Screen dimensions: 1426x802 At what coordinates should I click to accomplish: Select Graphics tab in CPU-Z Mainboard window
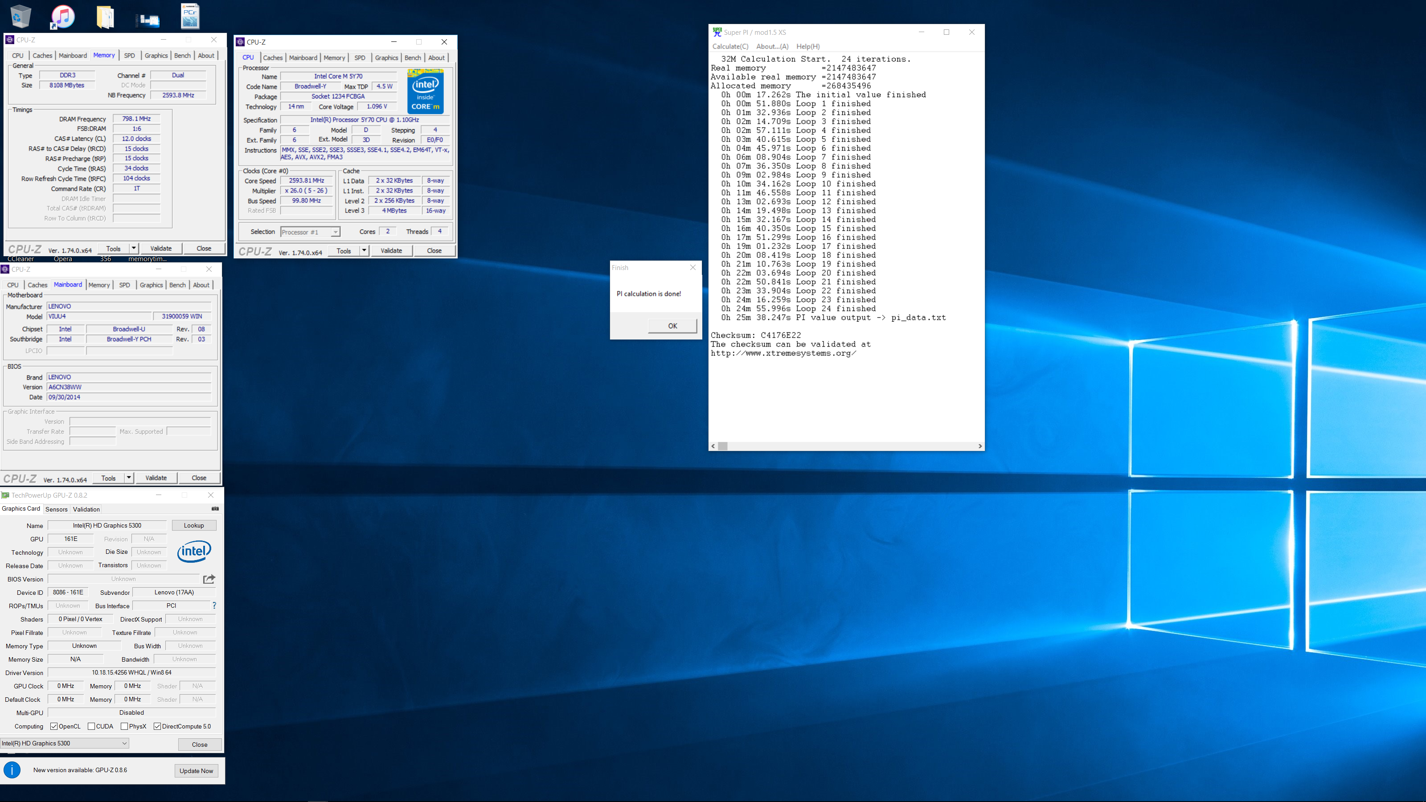point(151,285)
